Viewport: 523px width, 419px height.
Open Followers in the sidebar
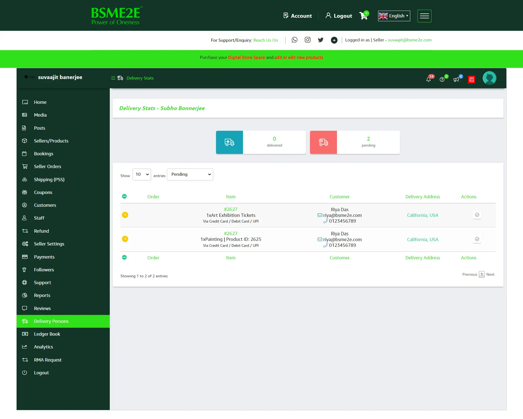(x=63, y=270)
